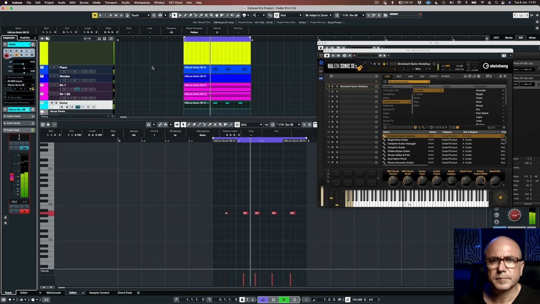Click the macOS Apple menu icon
This screenshot has width=540, height=304.
pos(6,2)
